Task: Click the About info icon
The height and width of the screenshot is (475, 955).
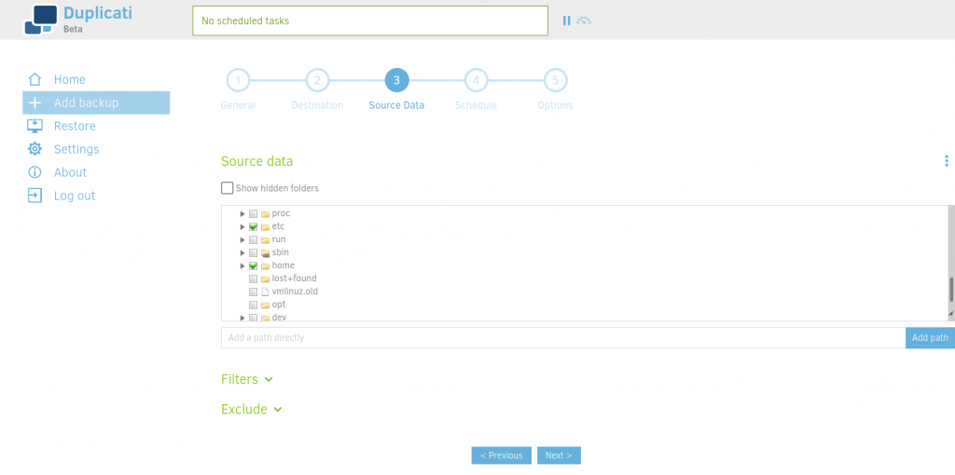Action: pyautogui.click(x=35, y=172)
